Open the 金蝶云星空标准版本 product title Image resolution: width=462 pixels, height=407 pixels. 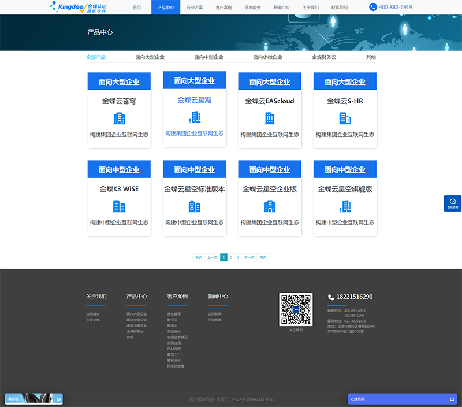[x=195, y=189]
